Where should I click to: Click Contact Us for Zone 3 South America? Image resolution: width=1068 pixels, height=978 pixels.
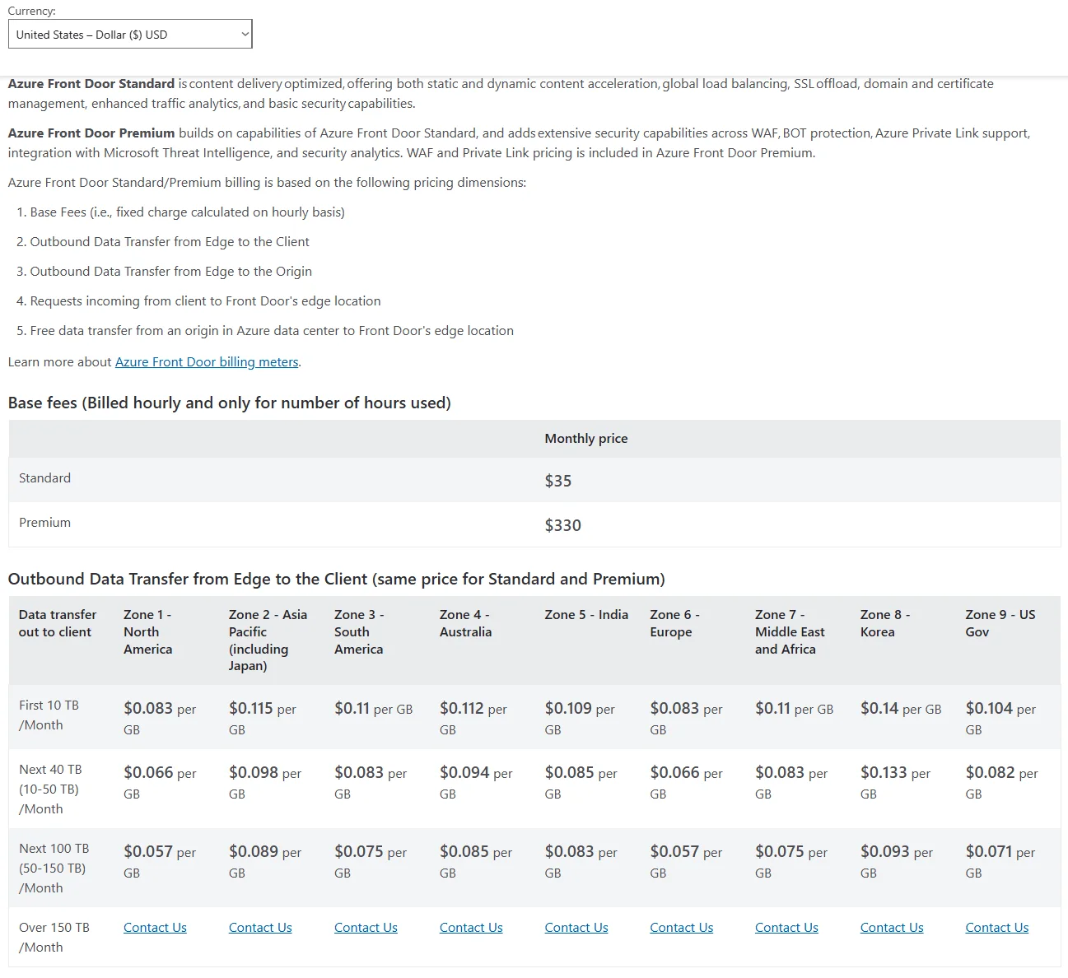pos(366,928)
